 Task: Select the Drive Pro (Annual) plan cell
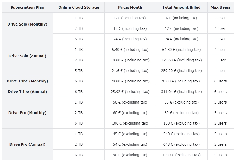pyautogui.click(x=27, y=144)
